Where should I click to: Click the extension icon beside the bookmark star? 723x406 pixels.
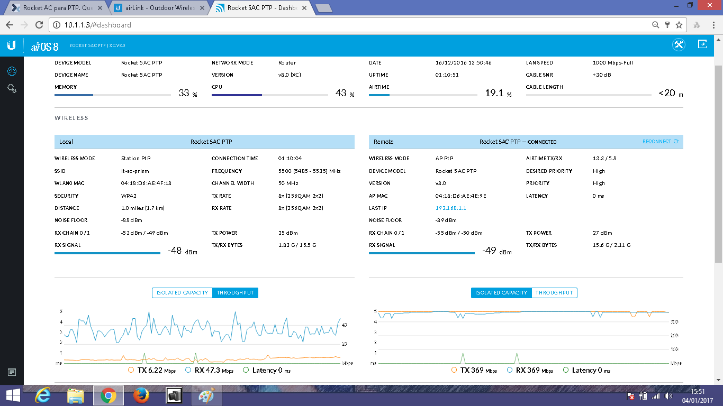click(x=697, y=25)
